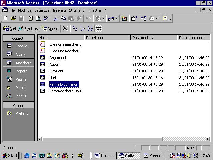213x160 pixels.
Task: Click the horizontal scrollbar right arrow
Action: (x=208, y=139)
